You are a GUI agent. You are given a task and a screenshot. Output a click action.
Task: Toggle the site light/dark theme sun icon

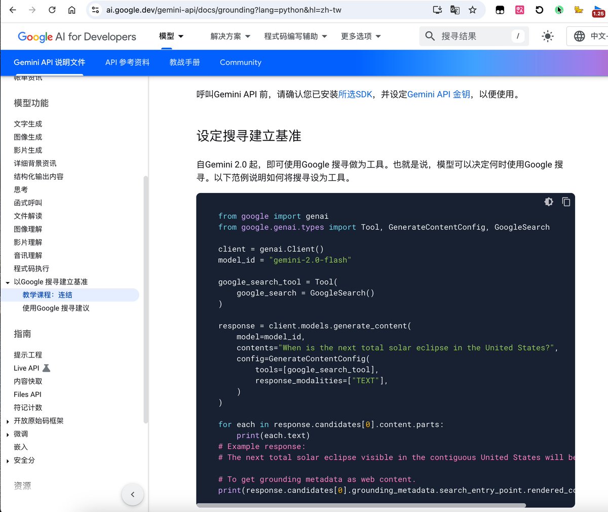tap(548, 36)
